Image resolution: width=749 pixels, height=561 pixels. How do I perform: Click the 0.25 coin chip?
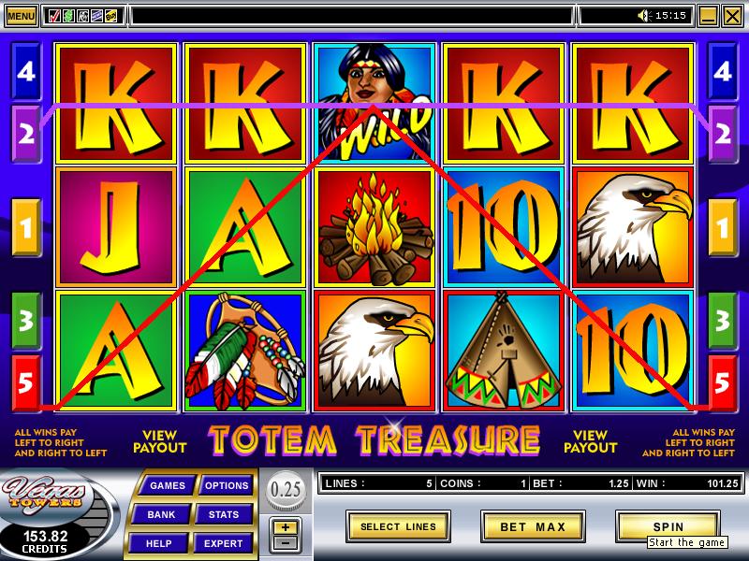(286, 490)
